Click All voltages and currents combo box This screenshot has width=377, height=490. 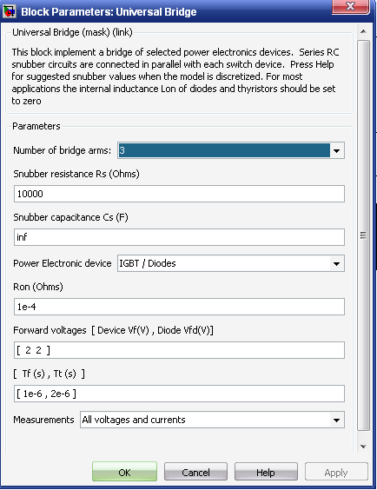(x=213, y=420)
